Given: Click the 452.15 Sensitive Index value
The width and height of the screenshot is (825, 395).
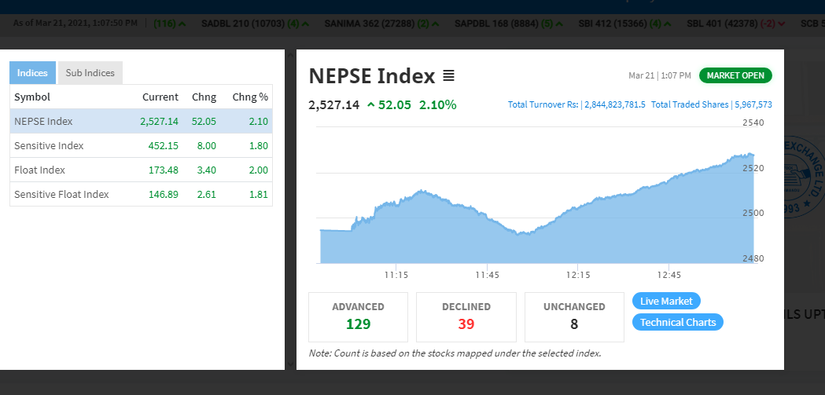Looking at the screenshot, I should tap(164, 145).
